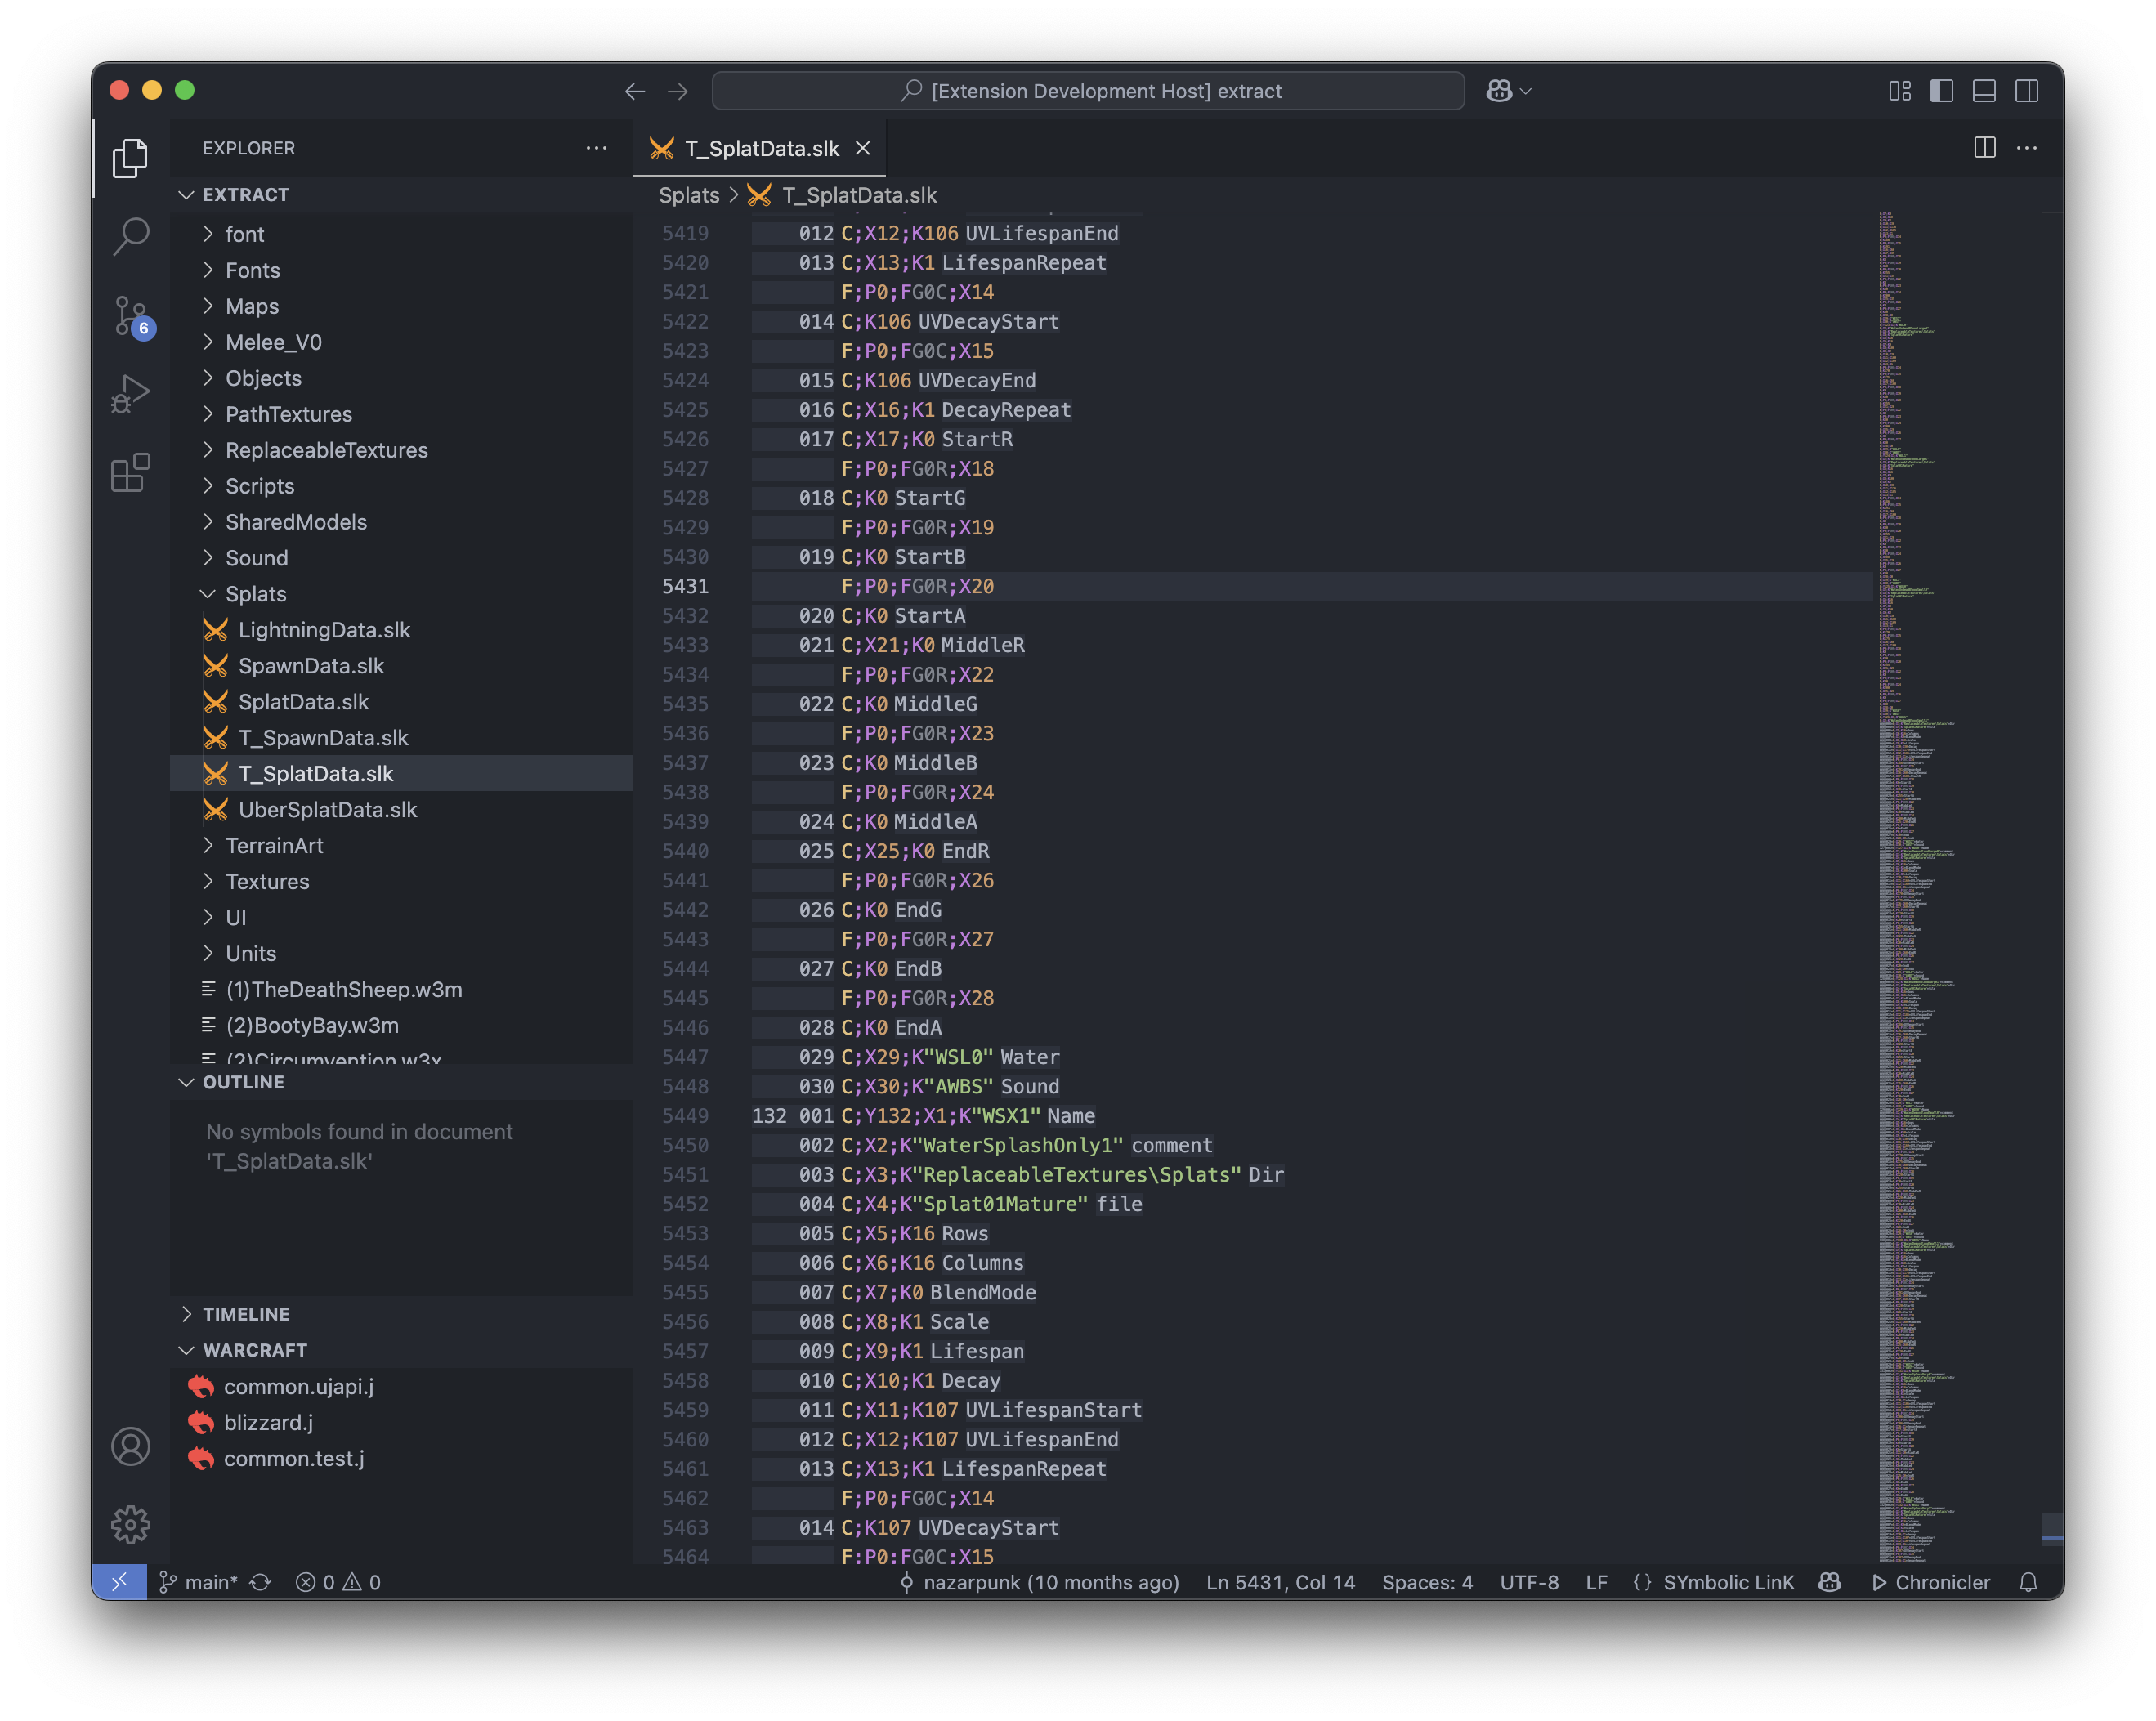Toggle the bottom panel visibility
The image size is (2156, 1721).
click(x=1984, y=91)
